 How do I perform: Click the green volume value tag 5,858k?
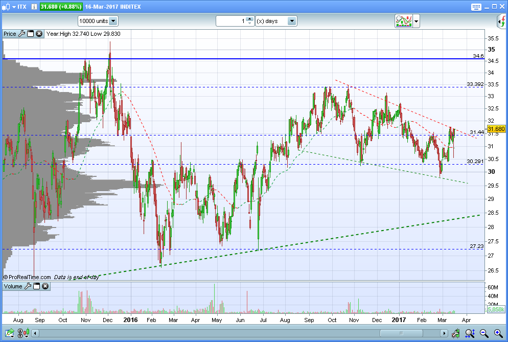496,309
